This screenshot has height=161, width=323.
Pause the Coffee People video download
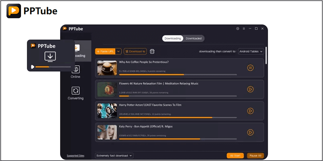pyautogui.click(x=250, y=68)
